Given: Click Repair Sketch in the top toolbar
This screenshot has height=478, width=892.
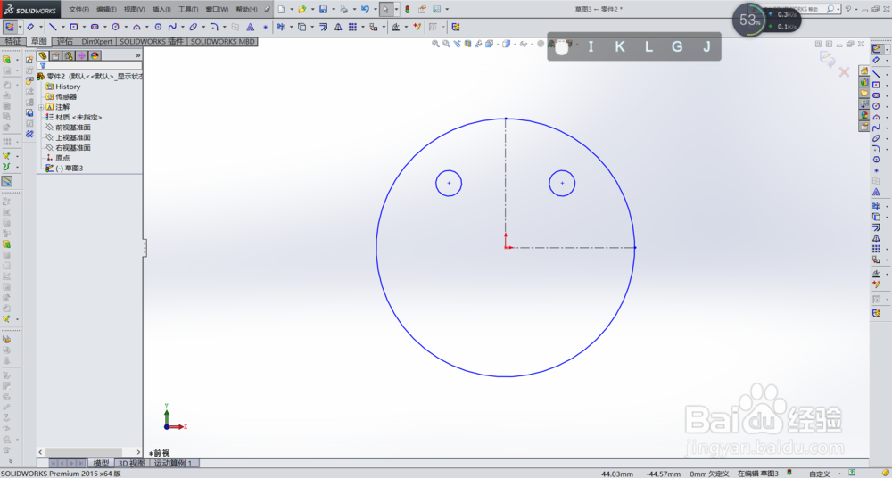Looking at the screenshot, I should coord(417,27).
